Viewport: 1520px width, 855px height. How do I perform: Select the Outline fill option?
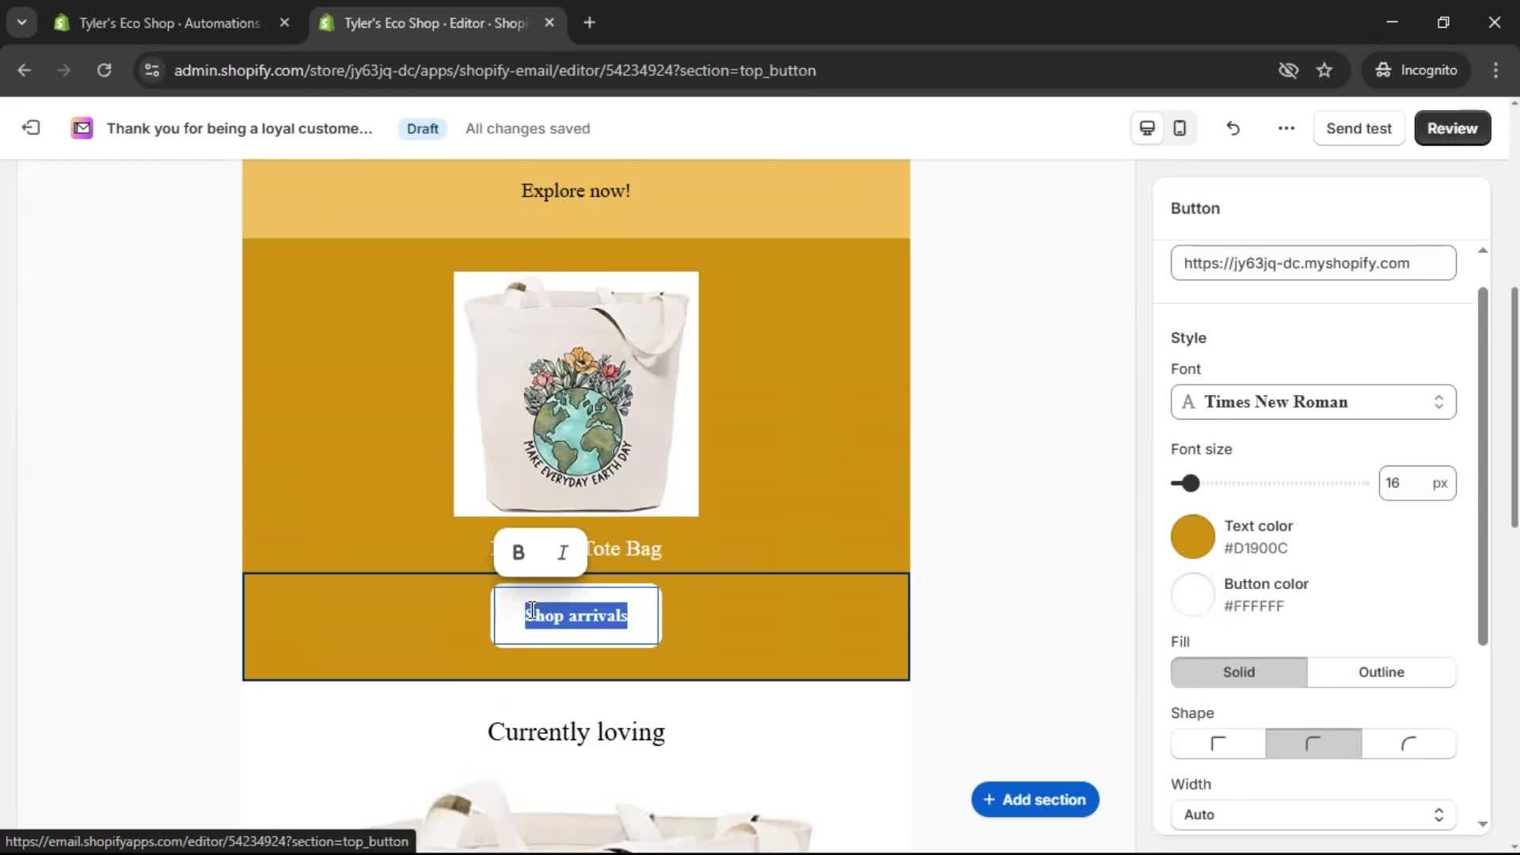pos(1381,672)
